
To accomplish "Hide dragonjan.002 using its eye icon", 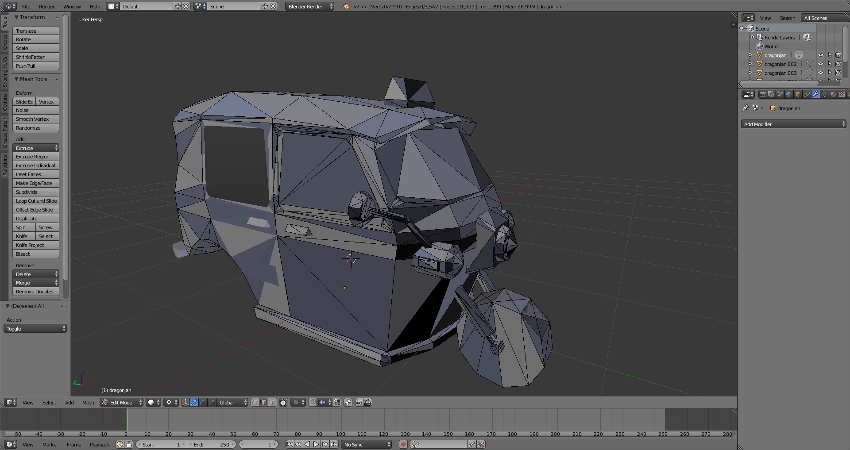I will [820, 64].
